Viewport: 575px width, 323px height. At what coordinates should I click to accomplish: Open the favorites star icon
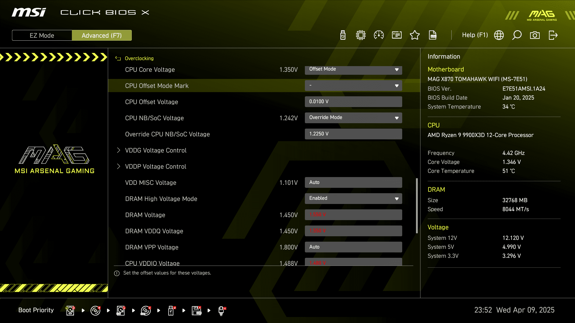[415, 35]
